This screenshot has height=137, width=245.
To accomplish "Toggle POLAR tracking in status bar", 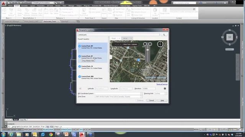I will click(x=45, y=130).
